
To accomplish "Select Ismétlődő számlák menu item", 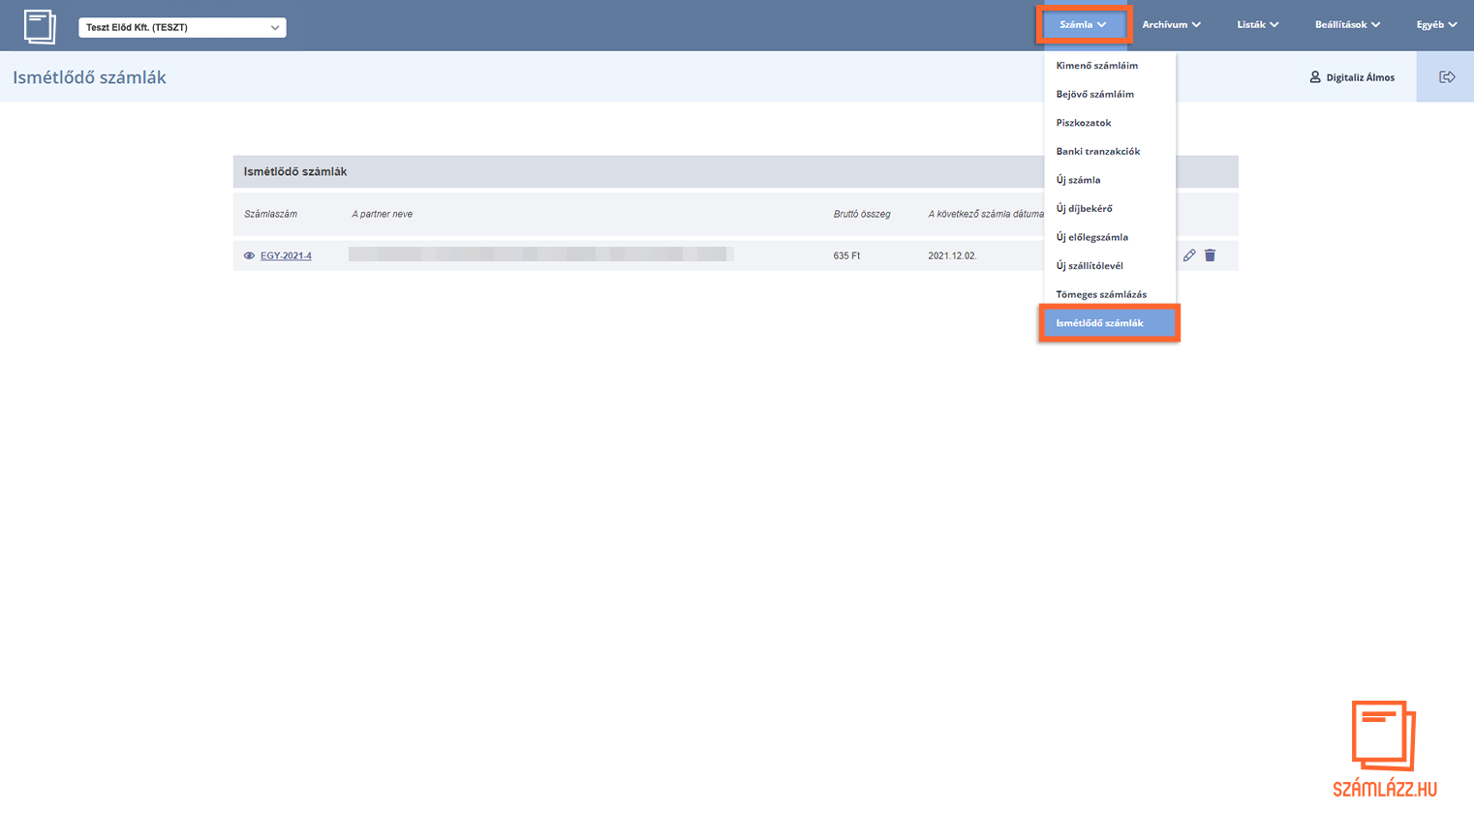I will [x=1099, y=323].
